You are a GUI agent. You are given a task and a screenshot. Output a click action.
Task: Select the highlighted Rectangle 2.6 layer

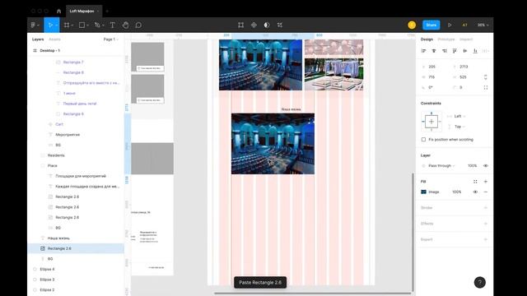coord(76,248)
